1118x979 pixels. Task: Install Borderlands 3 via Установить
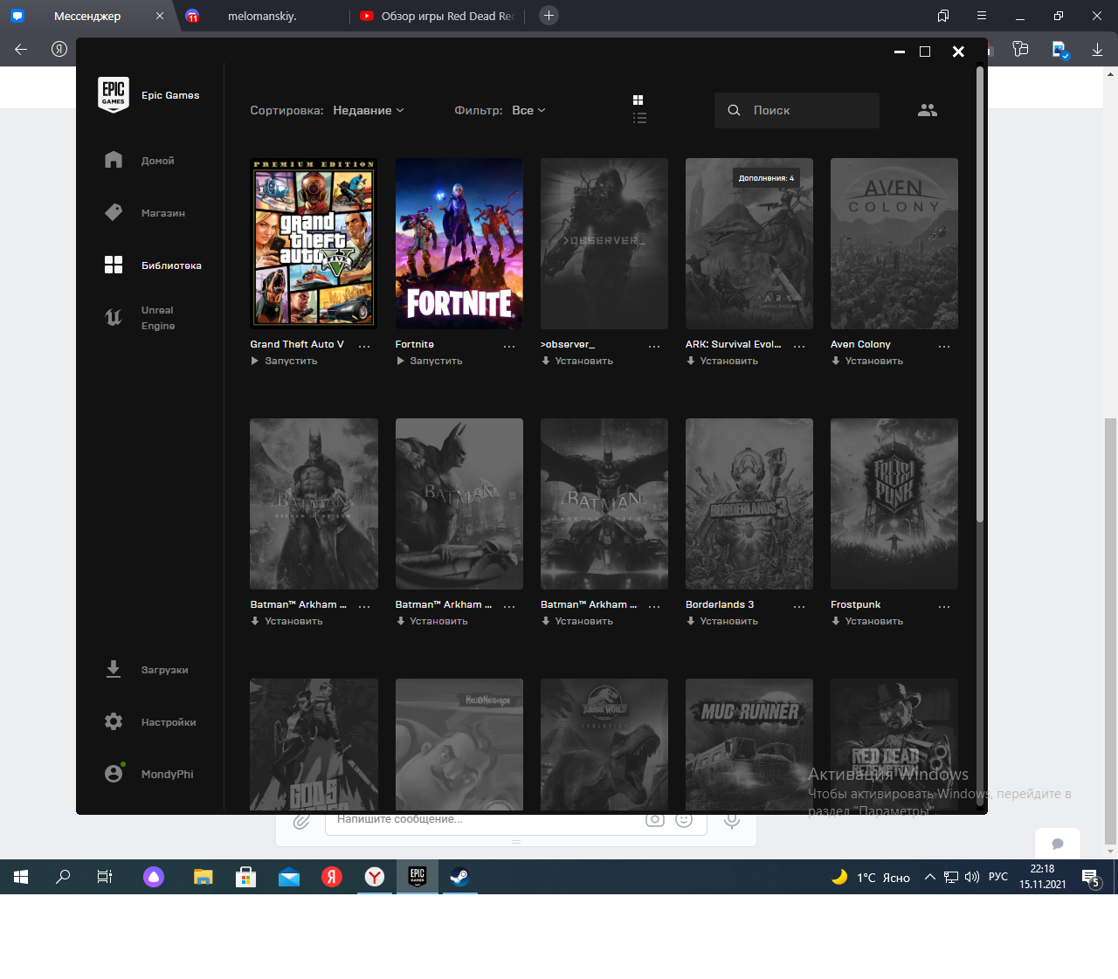coord(722,621)
